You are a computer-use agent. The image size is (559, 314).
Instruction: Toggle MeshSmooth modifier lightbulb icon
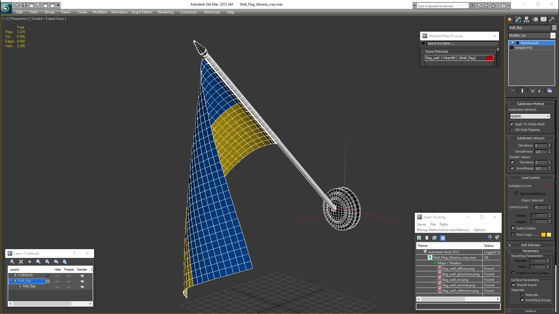(512, 43)
